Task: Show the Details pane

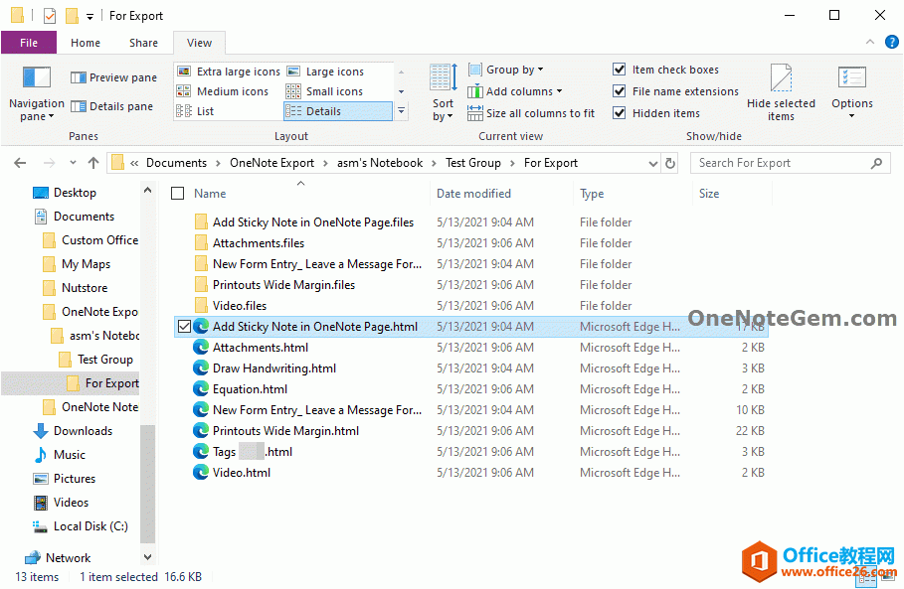Action: click(x=112, y=104)
